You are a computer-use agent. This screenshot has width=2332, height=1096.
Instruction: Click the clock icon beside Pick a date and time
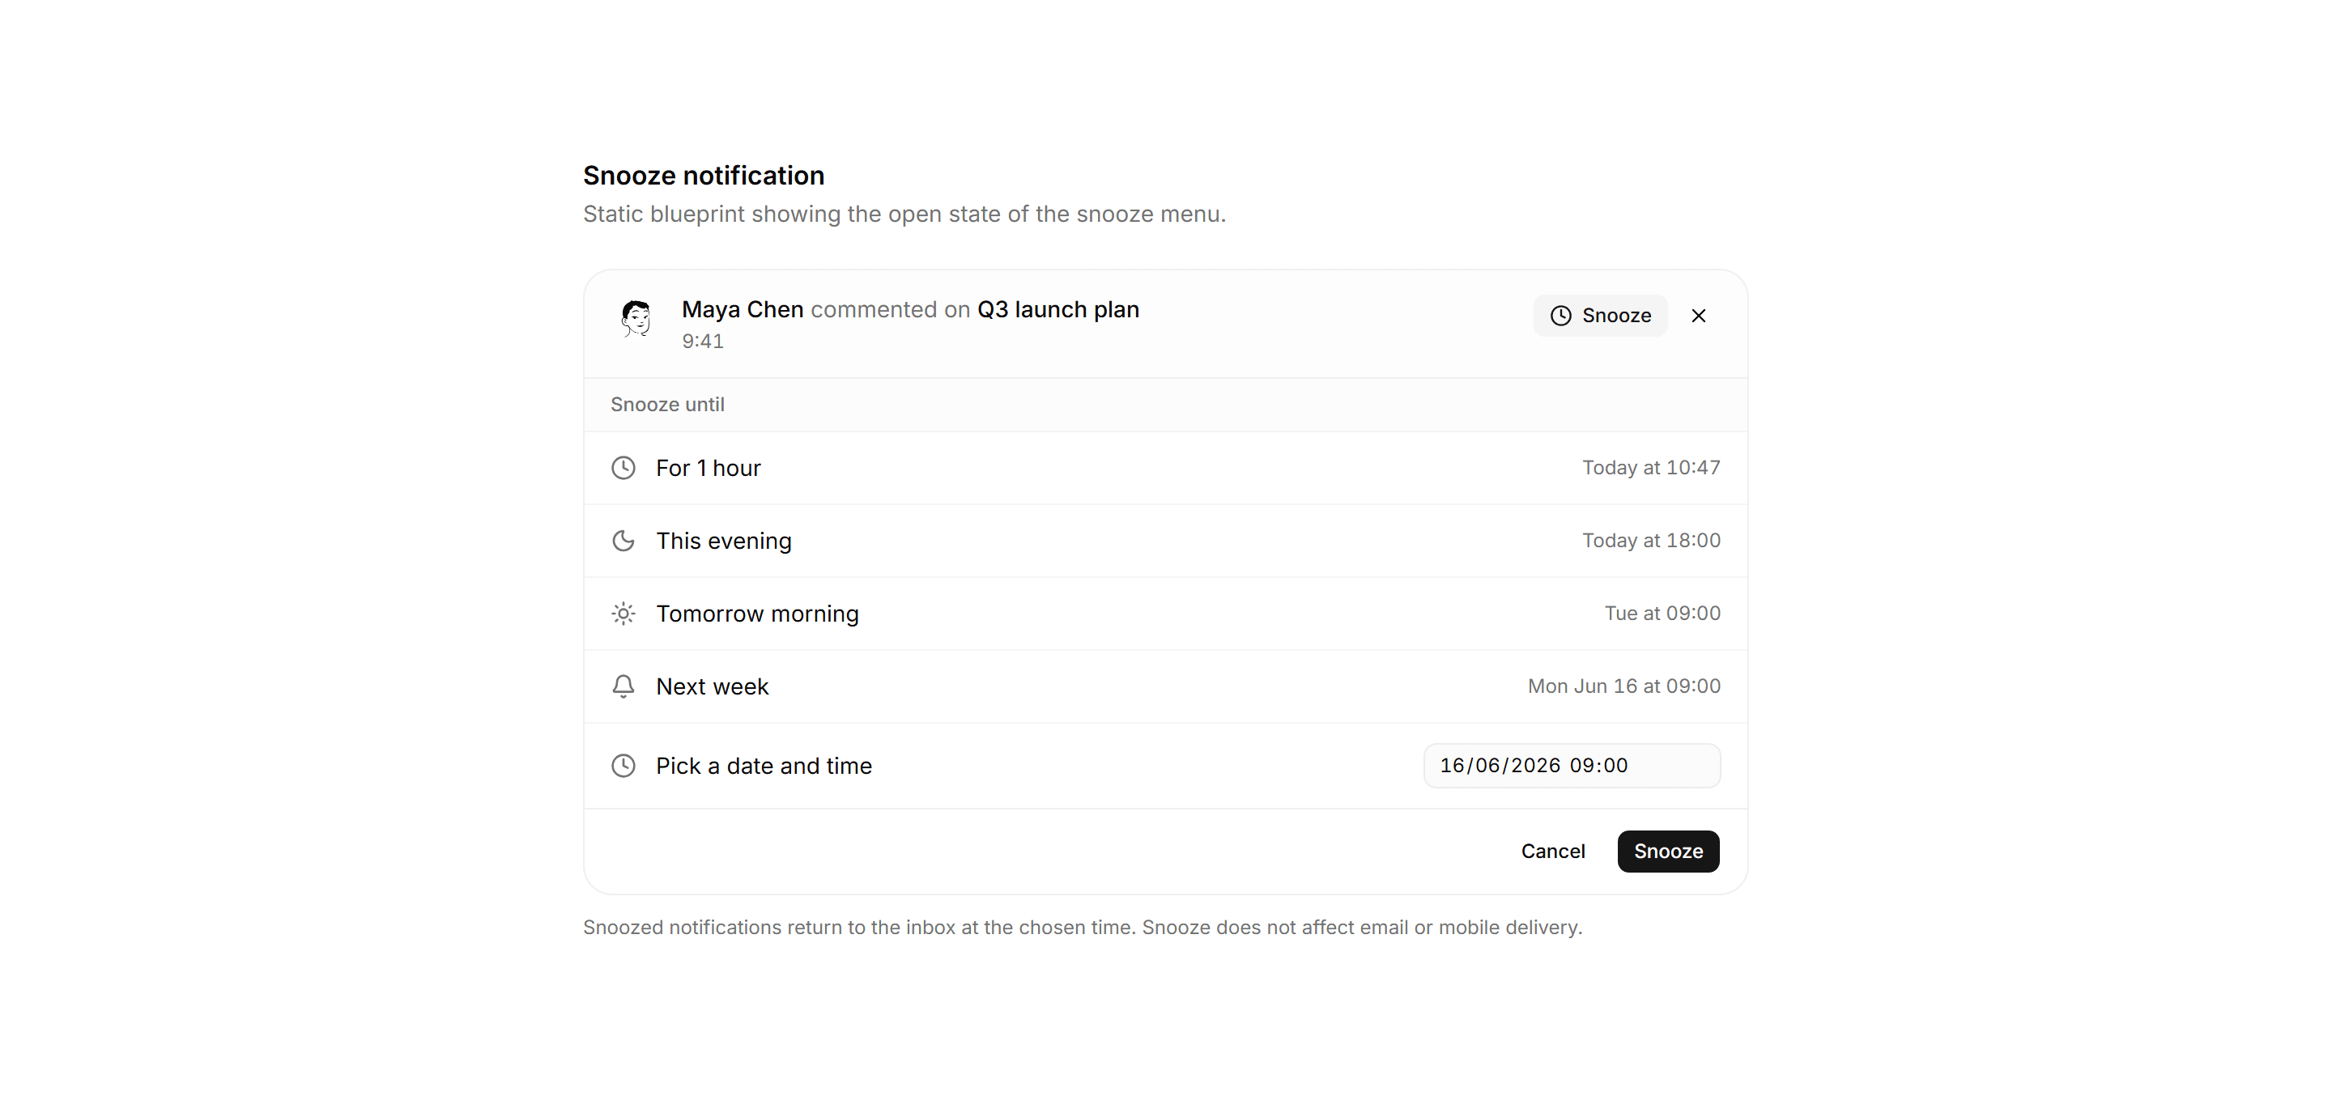(x=623, y=766)
